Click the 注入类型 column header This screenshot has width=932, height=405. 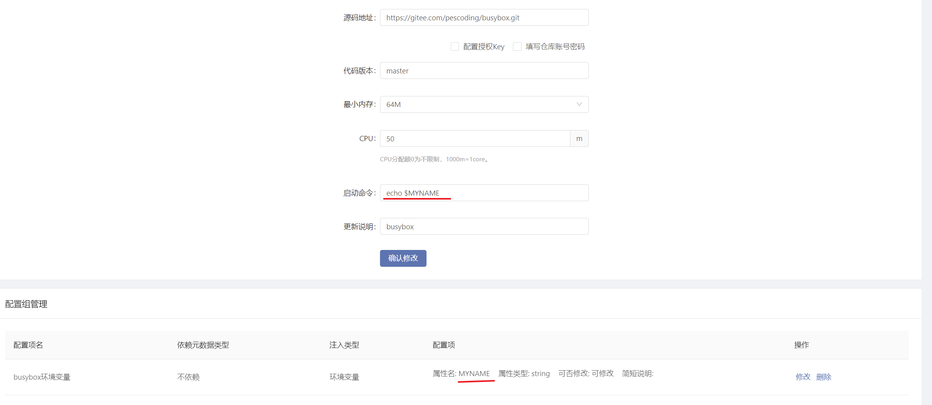[x=344, y=345]
